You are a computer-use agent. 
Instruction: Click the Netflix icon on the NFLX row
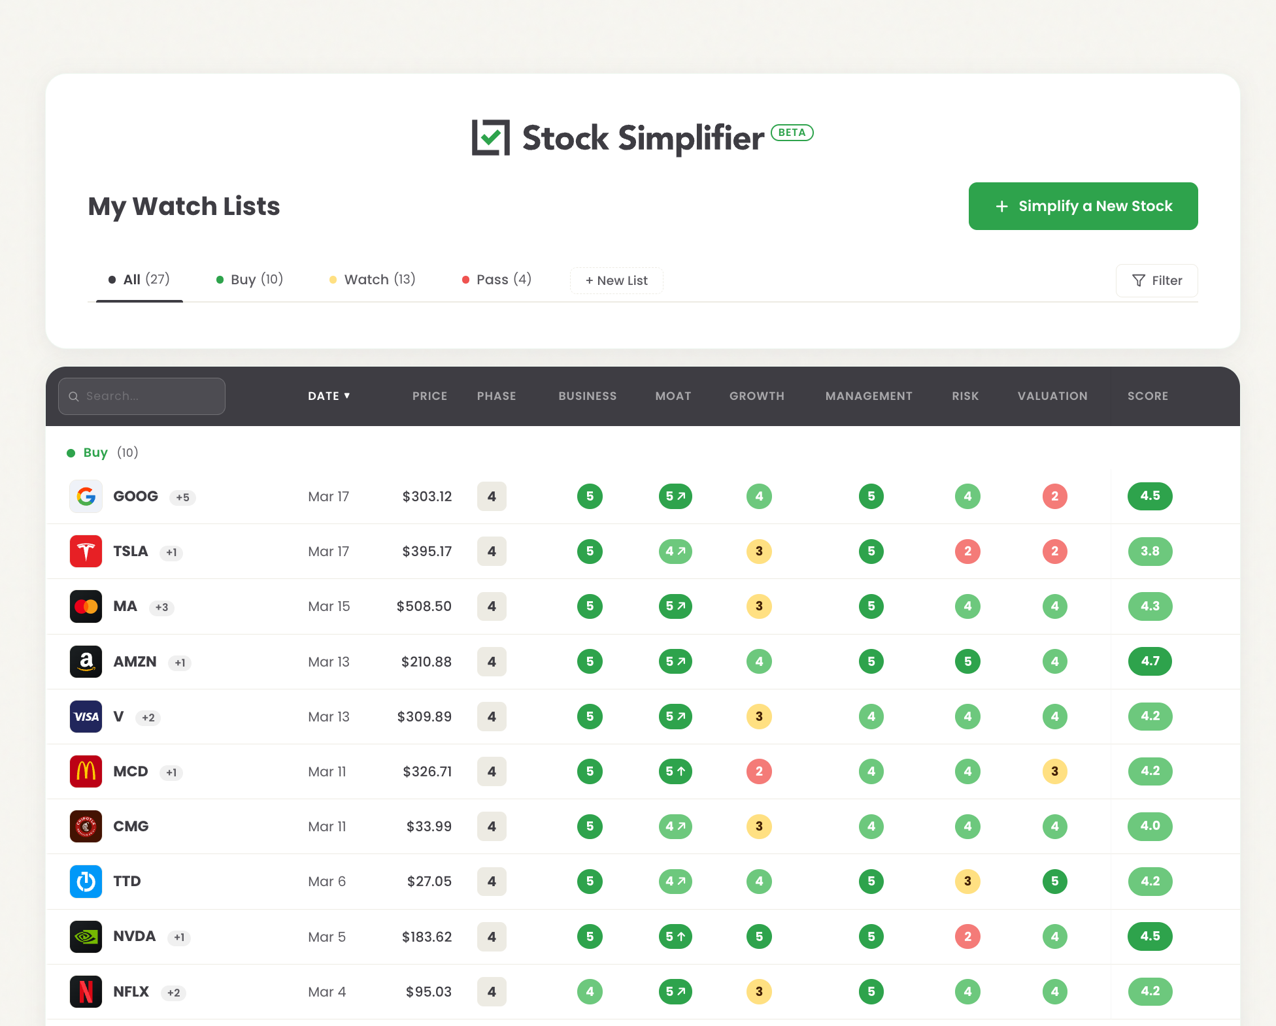[86, 991]
